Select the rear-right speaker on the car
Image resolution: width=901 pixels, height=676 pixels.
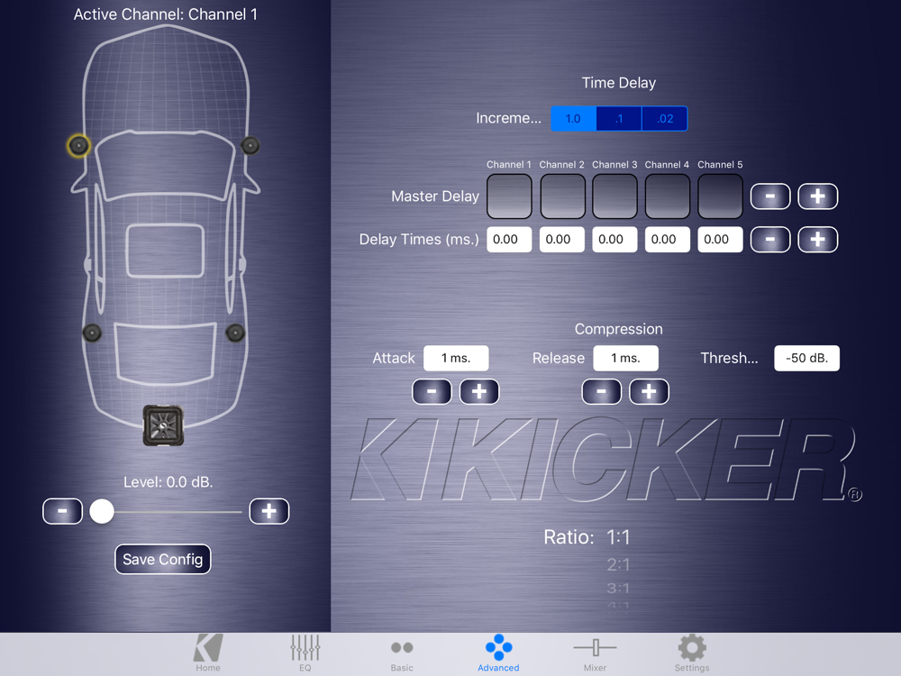point(235,333)
